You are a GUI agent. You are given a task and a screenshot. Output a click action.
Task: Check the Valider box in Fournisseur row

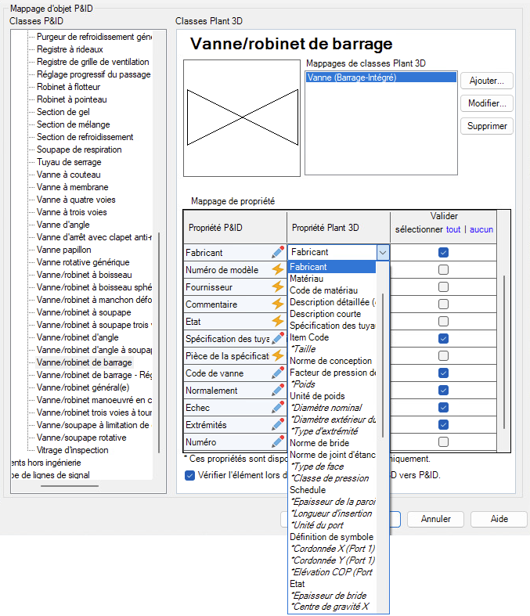(443, 286)
